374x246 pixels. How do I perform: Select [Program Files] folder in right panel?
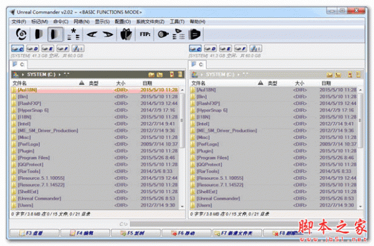click(274, 158)
